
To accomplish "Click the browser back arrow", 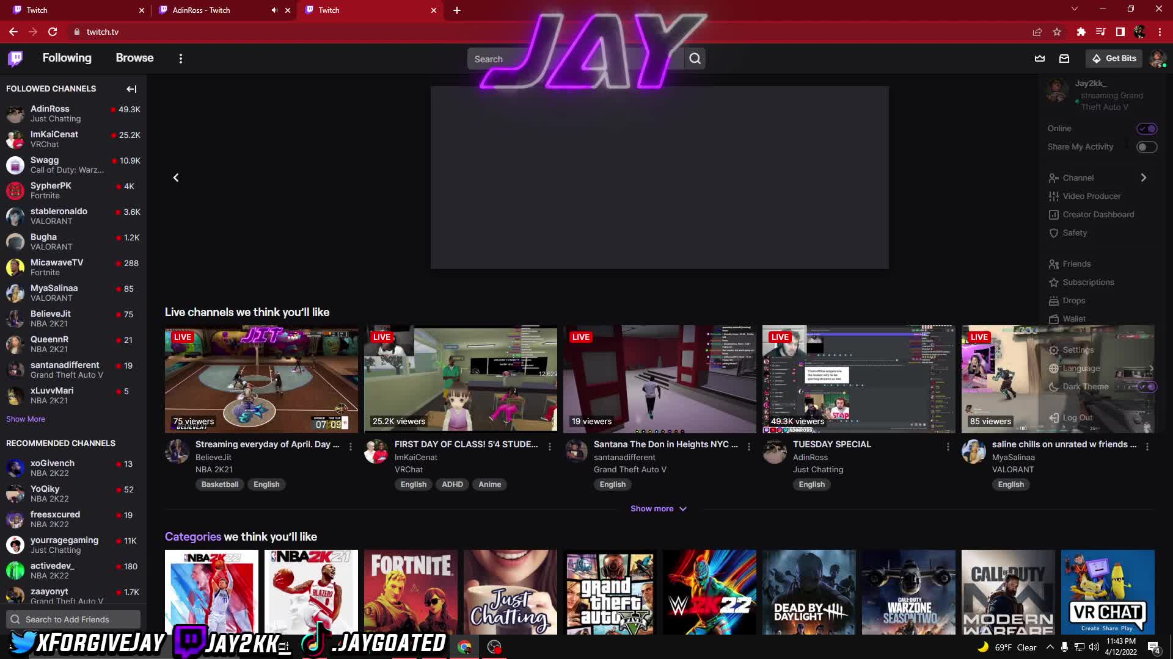I will point(13,32).
